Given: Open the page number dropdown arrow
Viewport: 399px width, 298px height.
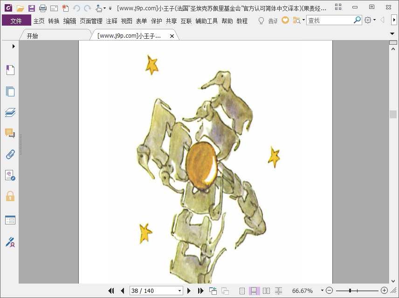Looking at the screenshot, I should pyautogui.click(x=179, y=291).
